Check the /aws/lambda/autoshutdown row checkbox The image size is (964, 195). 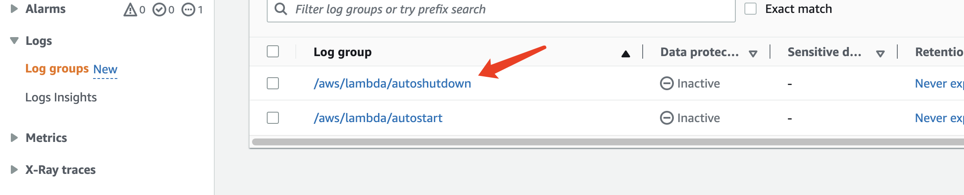click(x=273, y=83)
